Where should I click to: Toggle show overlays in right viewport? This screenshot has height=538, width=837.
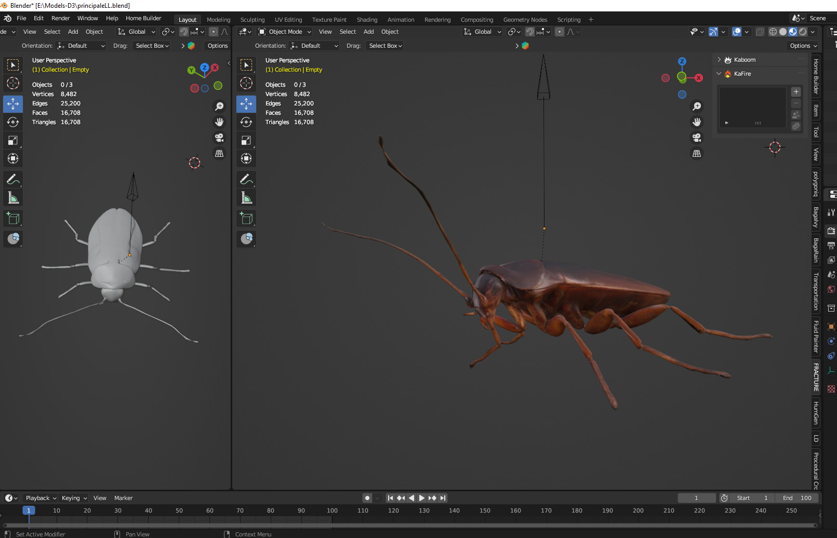point(737,32)
